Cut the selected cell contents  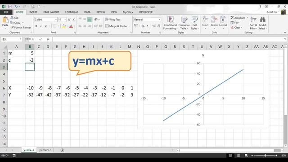14,18
